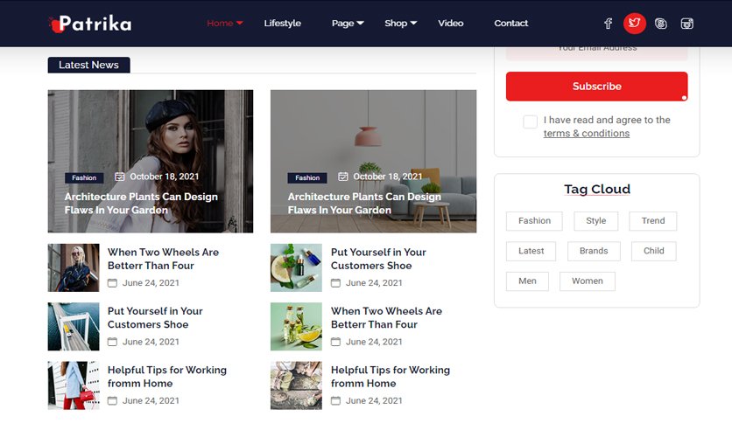The height and width of the screenshot is (423, 732).
Task: Click thumbnail of lemon and dropper bottles
Action: coord(296,267)
